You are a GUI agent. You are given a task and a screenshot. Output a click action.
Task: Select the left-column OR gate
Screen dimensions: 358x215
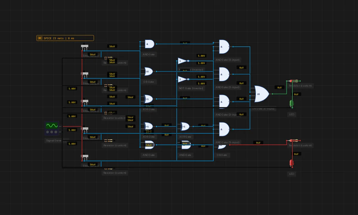[x=148, y=71]
